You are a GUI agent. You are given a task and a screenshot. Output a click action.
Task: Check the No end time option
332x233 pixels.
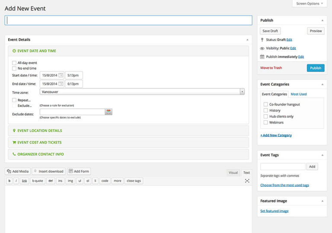14,68
